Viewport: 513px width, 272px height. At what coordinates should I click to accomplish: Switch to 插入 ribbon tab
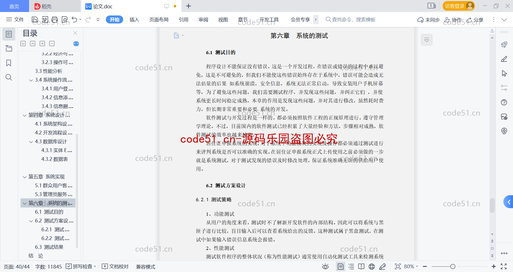(x=134, y=19)
